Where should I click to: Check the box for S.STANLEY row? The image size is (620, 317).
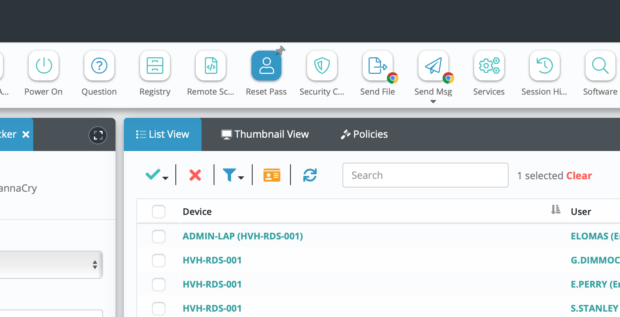(159, 309)
